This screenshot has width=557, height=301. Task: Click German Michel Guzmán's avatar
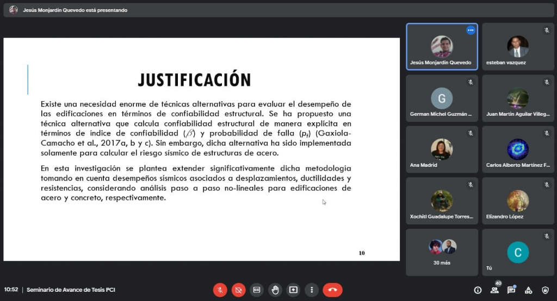(x=442, y=98)
